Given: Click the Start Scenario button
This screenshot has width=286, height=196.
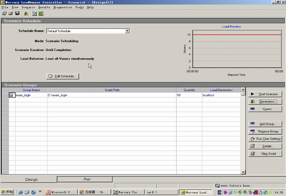Looking at the screenshot, I should (265, 94).
